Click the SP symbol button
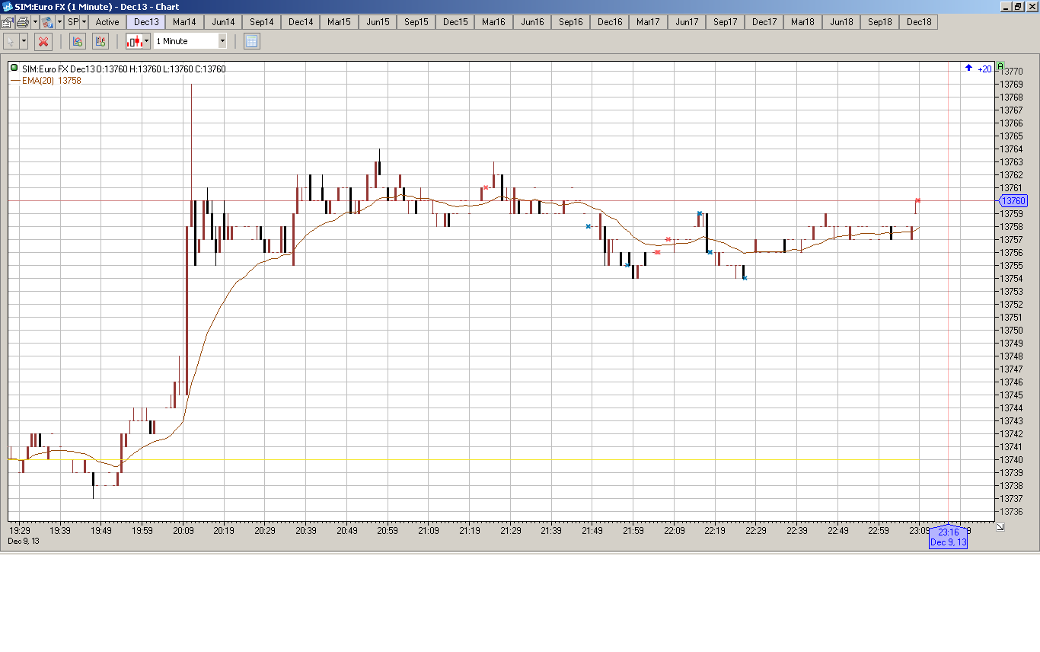1040x652 pixels. [x=73, y=22]
